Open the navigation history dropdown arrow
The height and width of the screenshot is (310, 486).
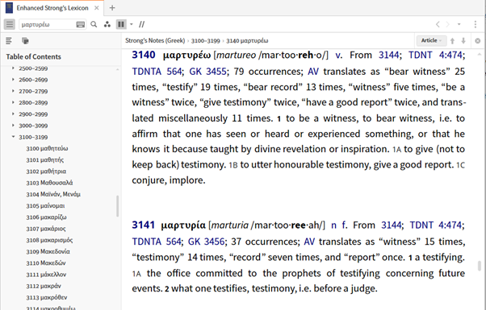click(x=459, y=24)
